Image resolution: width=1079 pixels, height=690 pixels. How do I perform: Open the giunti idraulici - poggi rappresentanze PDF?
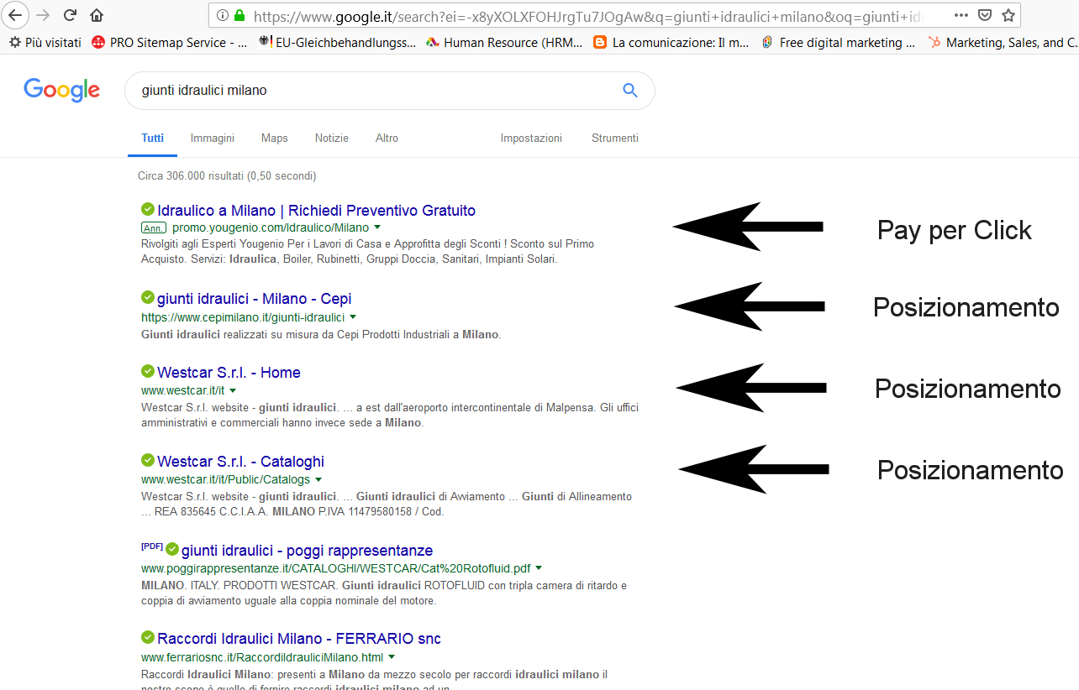(307, 550)
